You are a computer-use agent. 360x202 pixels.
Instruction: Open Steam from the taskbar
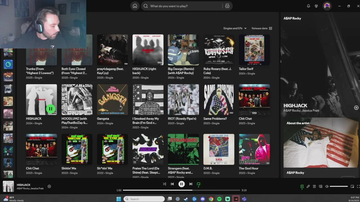pyautogui.click(x=186, y=199)
